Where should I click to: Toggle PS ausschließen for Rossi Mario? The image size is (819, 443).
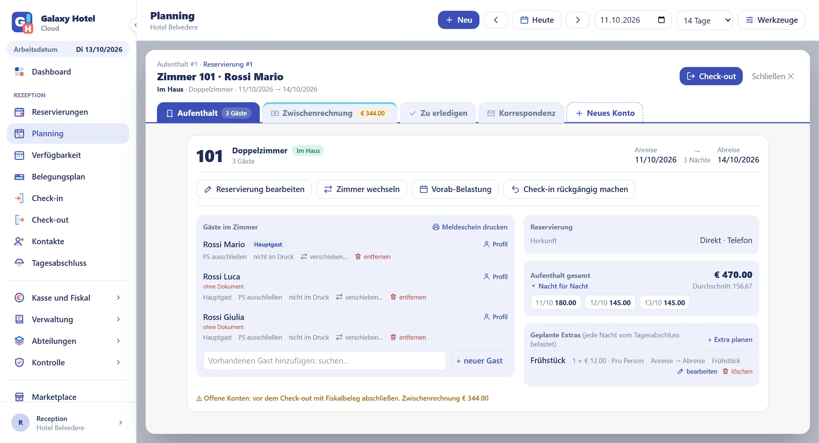click(225, 257)
